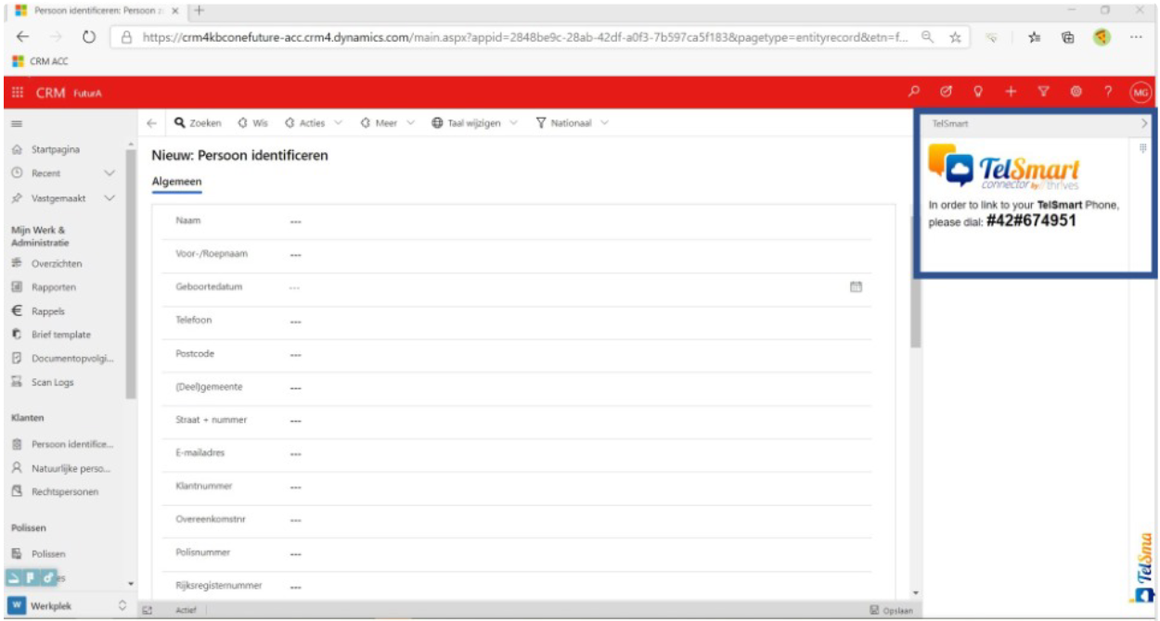Select the Algemeen tab
1160x621 pixels.
pyautogui.click(x=176, y=182)
